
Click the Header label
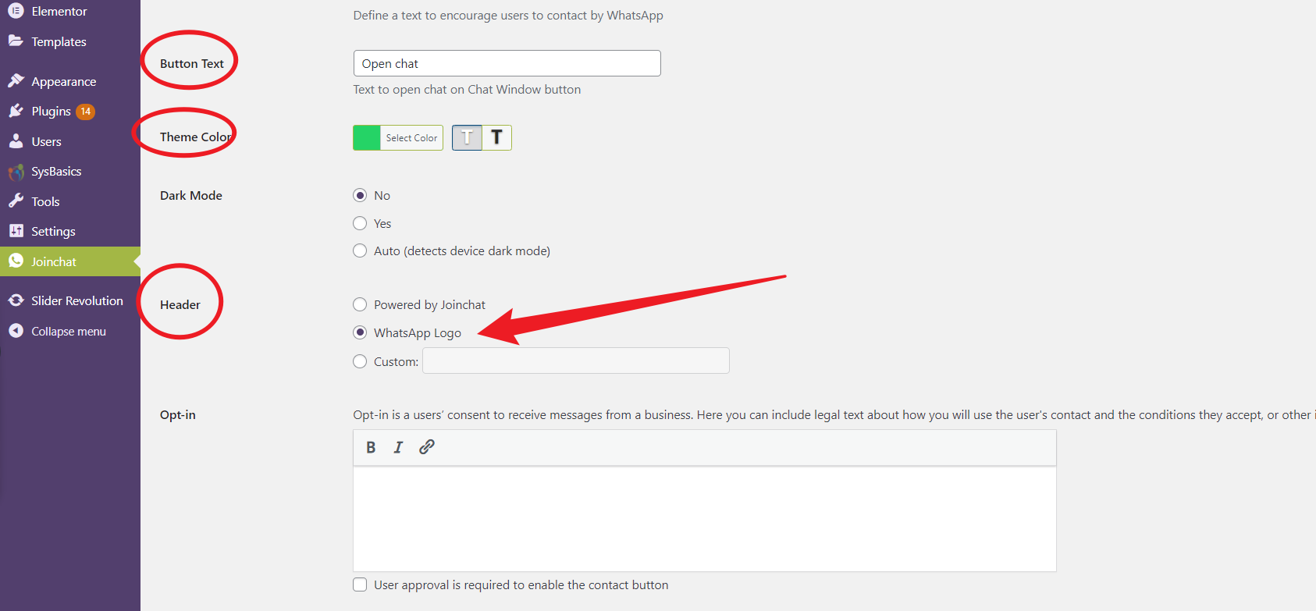[x=180, y=304]
